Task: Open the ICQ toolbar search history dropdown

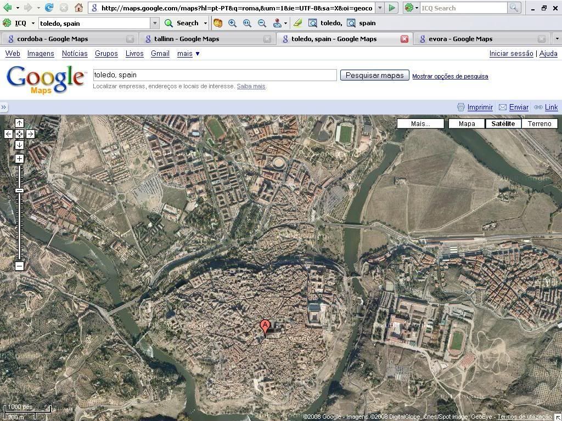Action: pyautogui.click(x=155, y=23)
